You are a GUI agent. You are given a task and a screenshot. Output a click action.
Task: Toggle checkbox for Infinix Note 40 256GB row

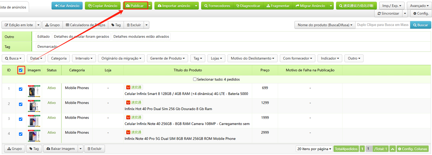click(21, 119)
